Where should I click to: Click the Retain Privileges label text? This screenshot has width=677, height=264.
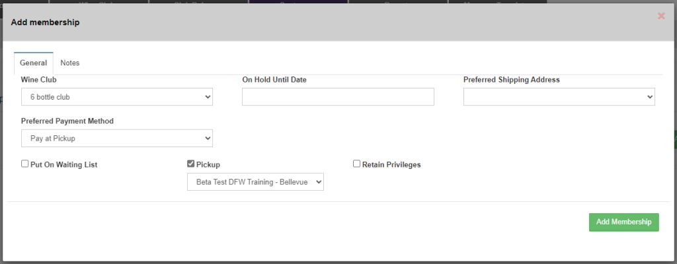(x=391, y=164)
